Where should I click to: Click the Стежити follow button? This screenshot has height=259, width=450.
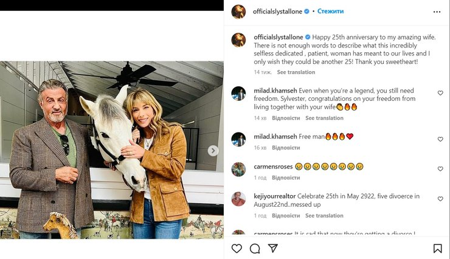point(330,12)
